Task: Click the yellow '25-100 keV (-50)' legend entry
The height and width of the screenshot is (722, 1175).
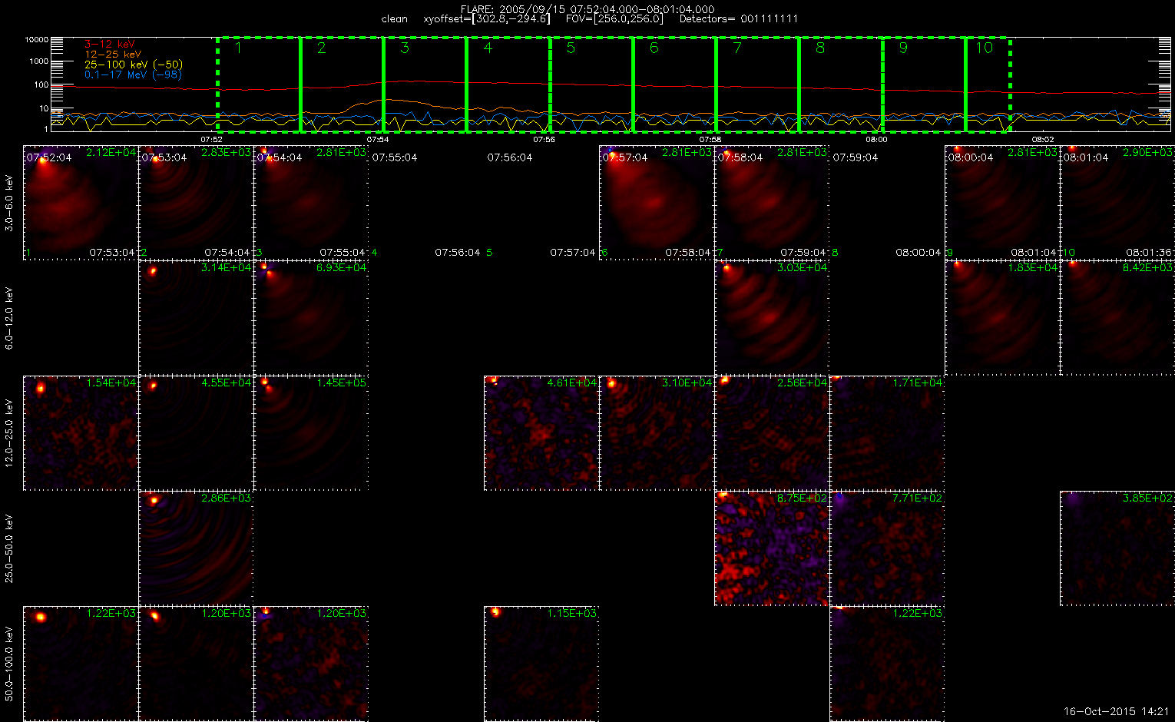Action: (134, 65)
